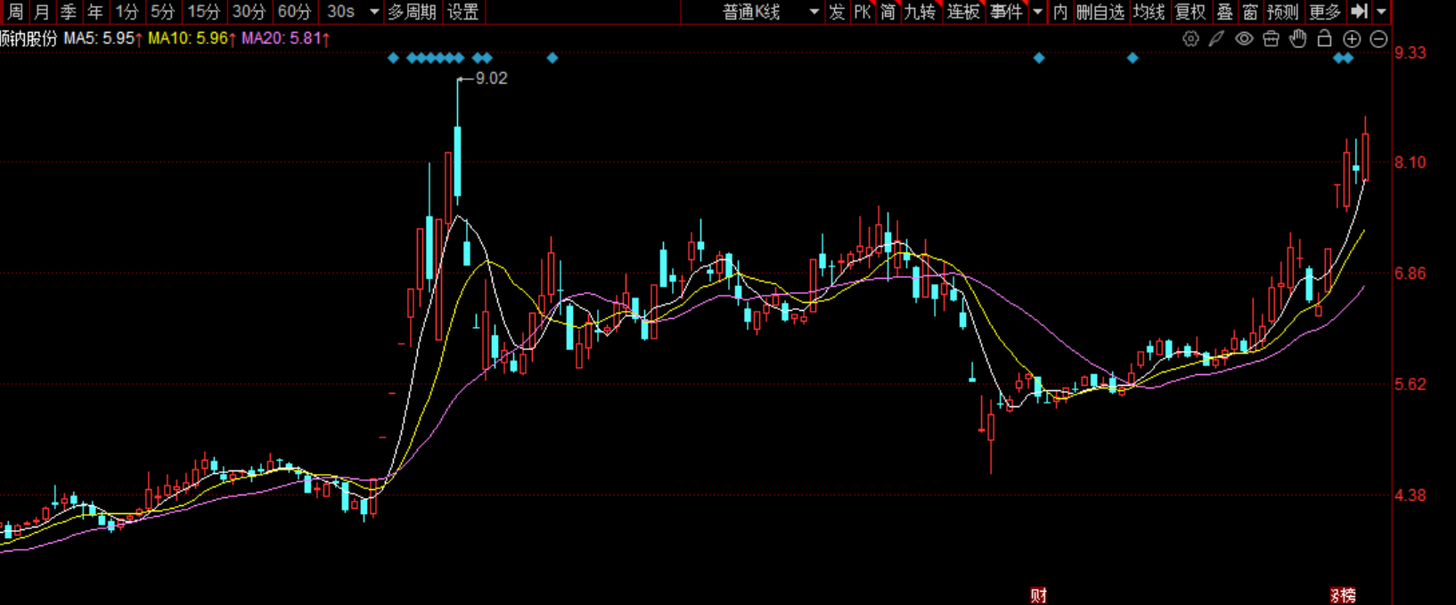Click the 财 marker at chart bottom

click(x=1038, y=596)
